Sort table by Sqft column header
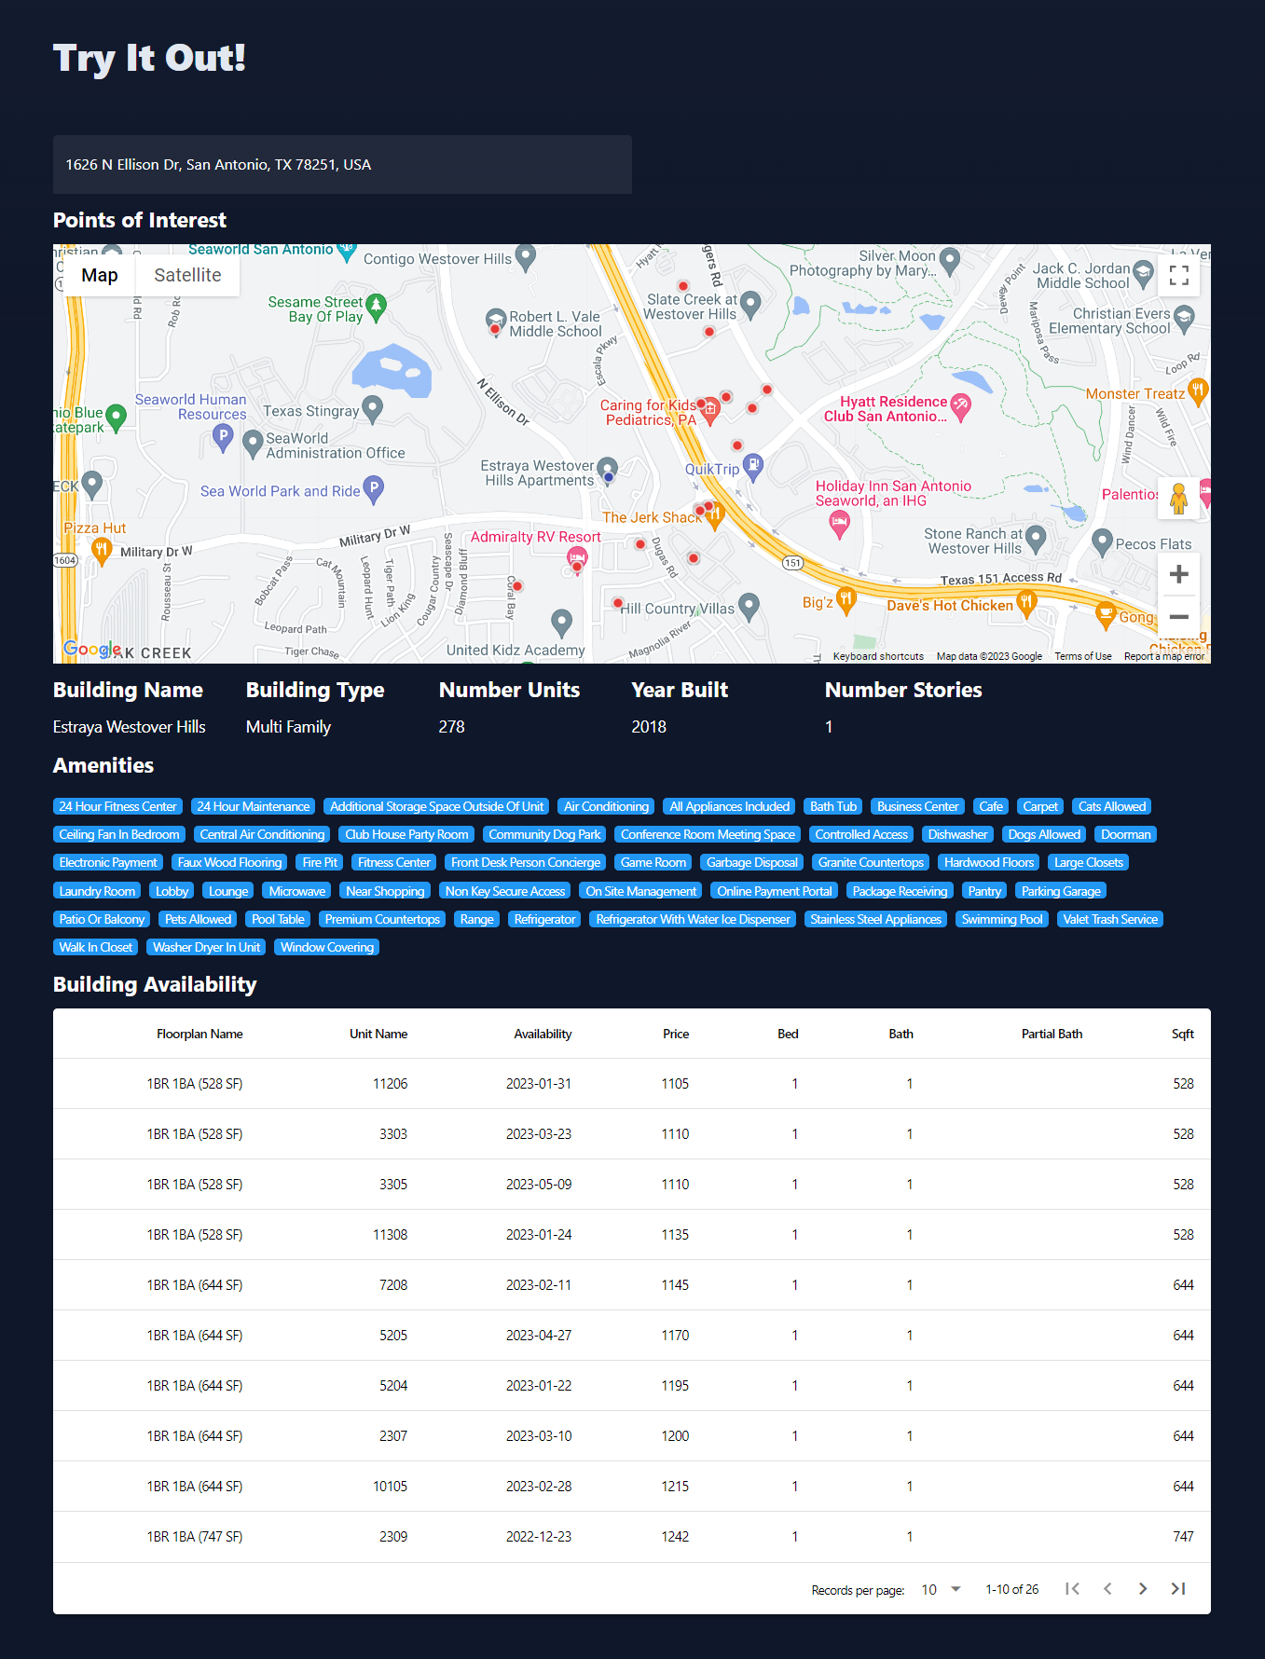1265x1659 pixels. 1183,1034
